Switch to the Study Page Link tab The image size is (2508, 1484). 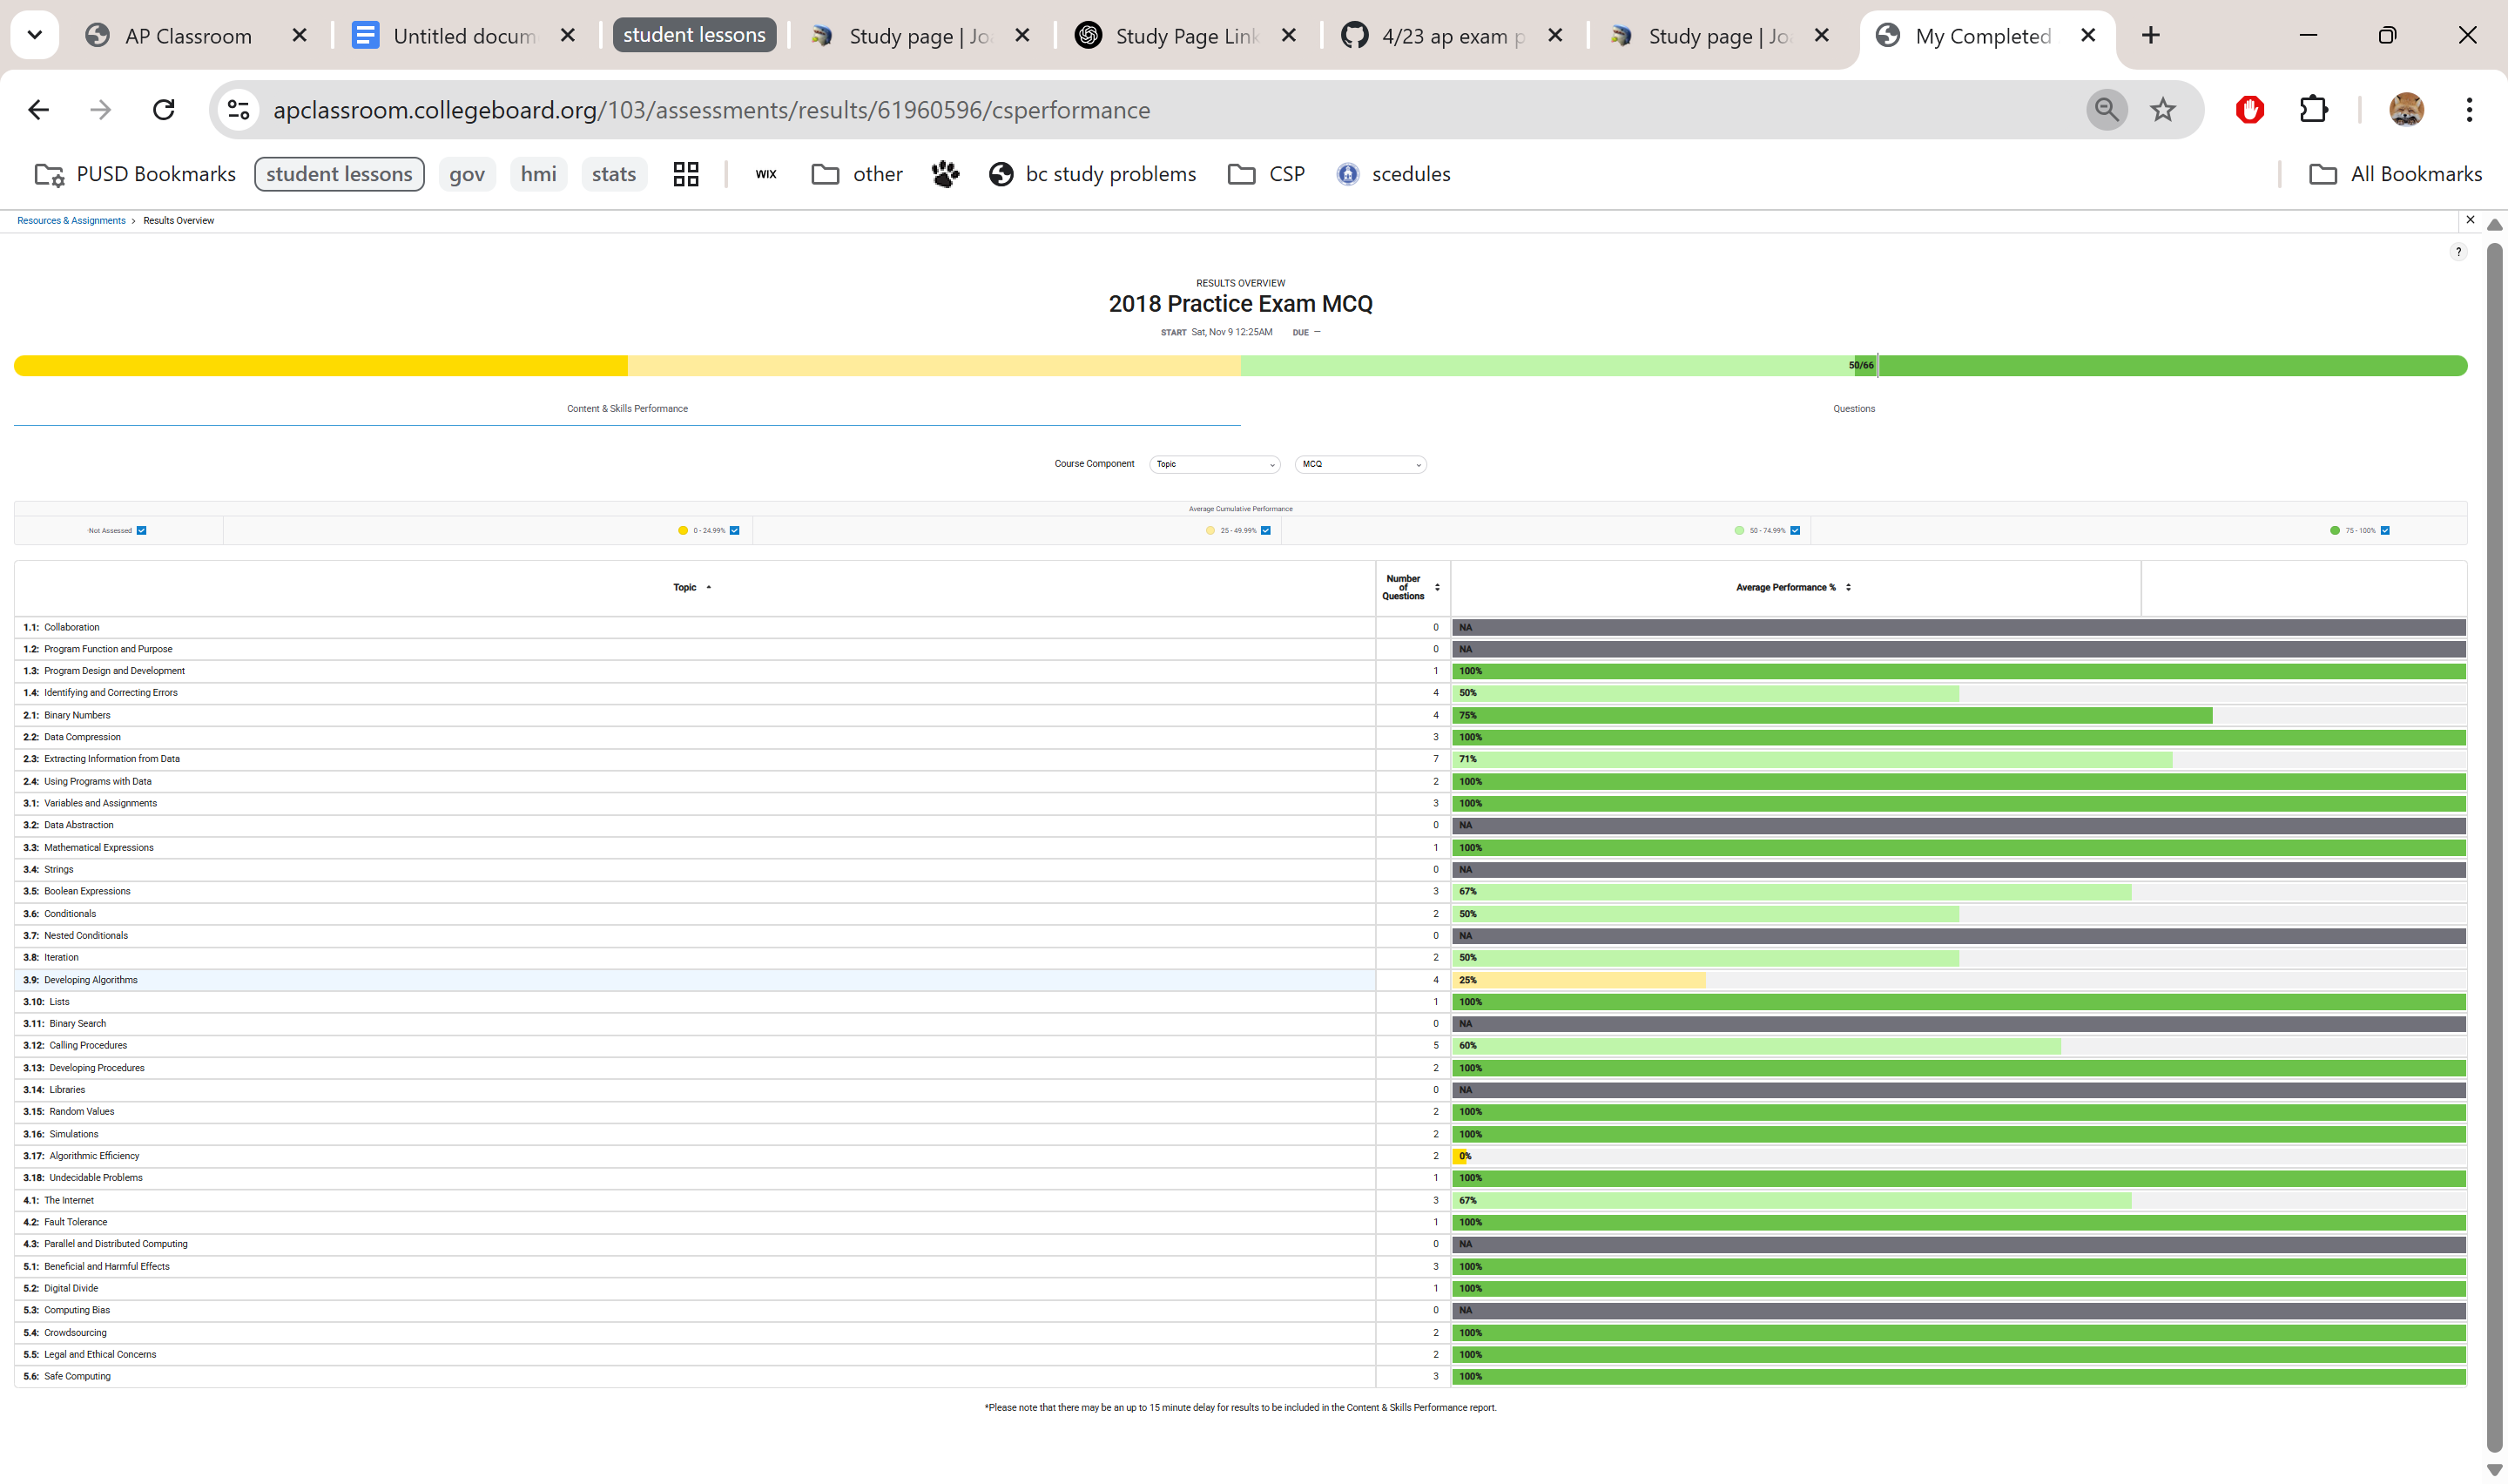click(1185, 36)
